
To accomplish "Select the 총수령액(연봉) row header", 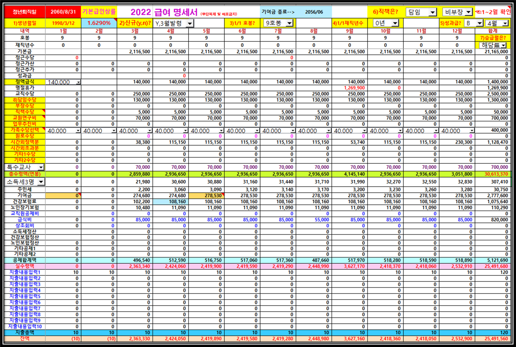I will pos(25,174).
